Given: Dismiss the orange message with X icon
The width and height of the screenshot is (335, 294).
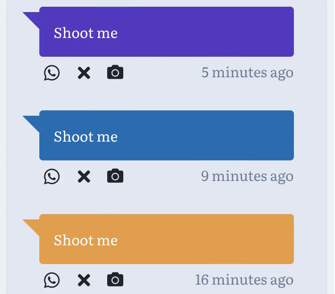Looking at the screenshot, I should (84, 280).
